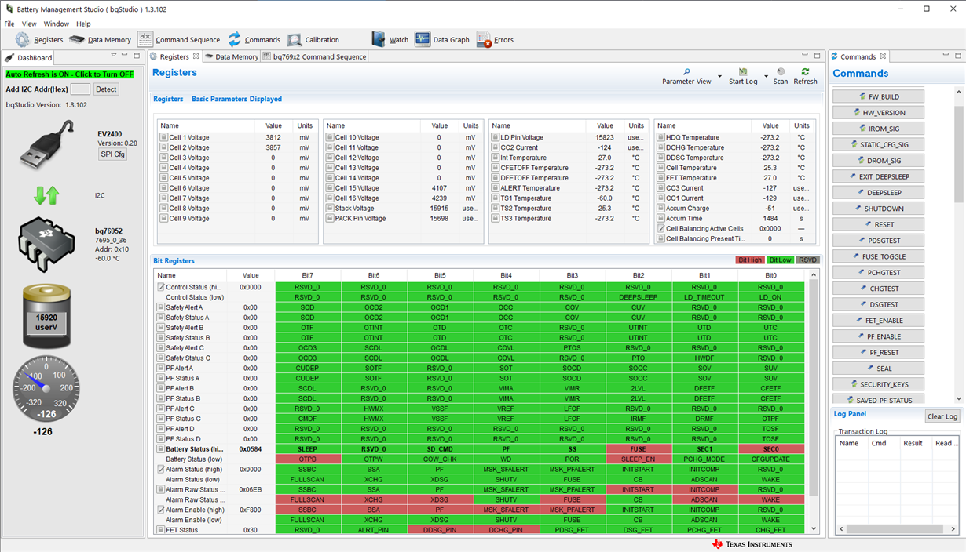
Task: Close the Registers tab
Action: click(196, 56)
